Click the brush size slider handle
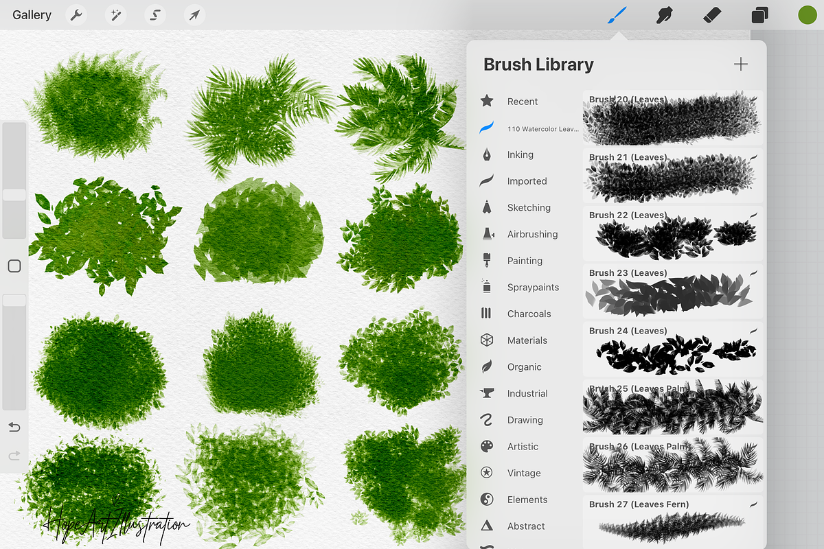Viewport: 824px width, 549px height. (x=14, y=196)
